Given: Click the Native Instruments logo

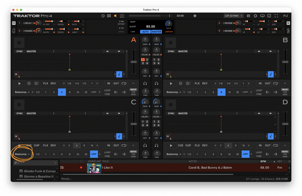Looking at the screenshot, I should click(x=285, y=16).
